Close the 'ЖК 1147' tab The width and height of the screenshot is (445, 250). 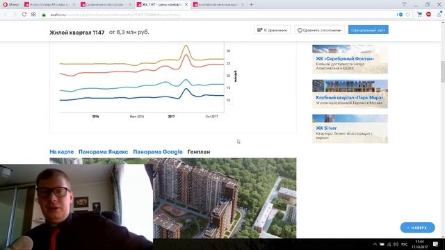pyautogui.click(x=186, y=5)
